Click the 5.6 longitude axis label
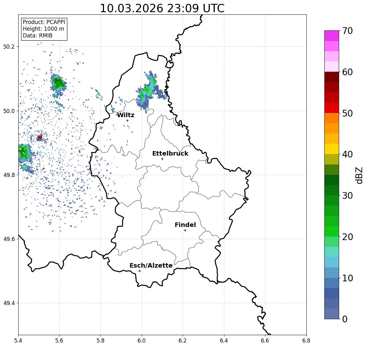The height and width of the screenshot is (347, 367). pyautogui.click(x=59, y=341)
